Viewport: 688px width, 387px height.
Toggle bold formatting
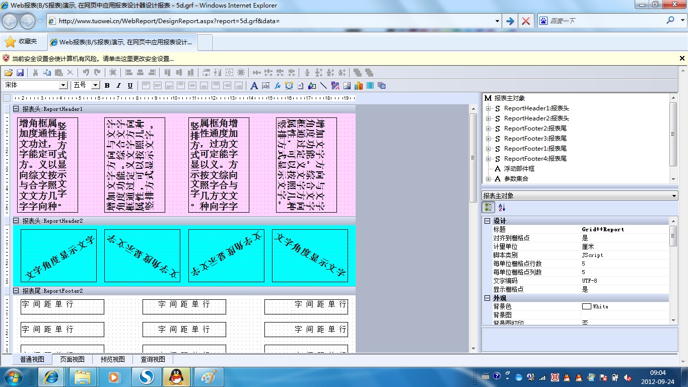point(107,86)
